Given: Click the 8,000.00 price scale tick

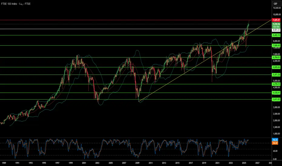Looking at the screenshot, I should pos(277,41).
